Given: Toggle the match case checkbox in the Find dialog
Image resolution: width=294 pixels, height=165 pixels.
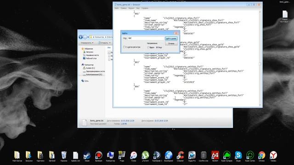Looking at the screenshot, I should [x=124, y=47].
